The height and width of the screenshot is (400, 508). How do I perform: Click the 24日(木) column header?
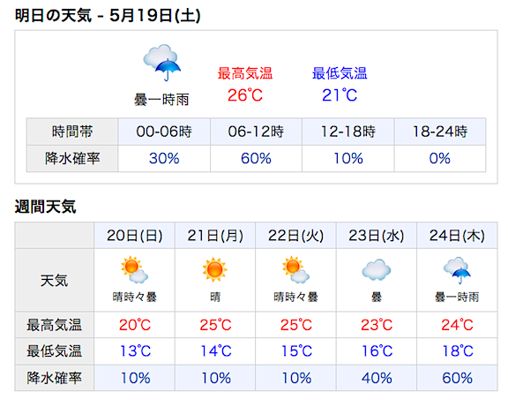point(457,236)
